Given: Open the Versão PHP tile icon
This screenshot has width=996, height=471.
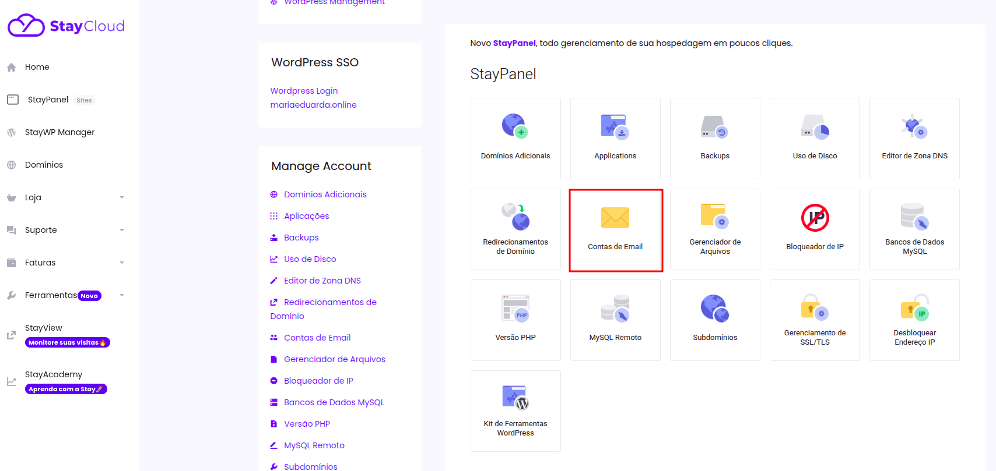Looking at the screenshot, I should tap(515, 308).
